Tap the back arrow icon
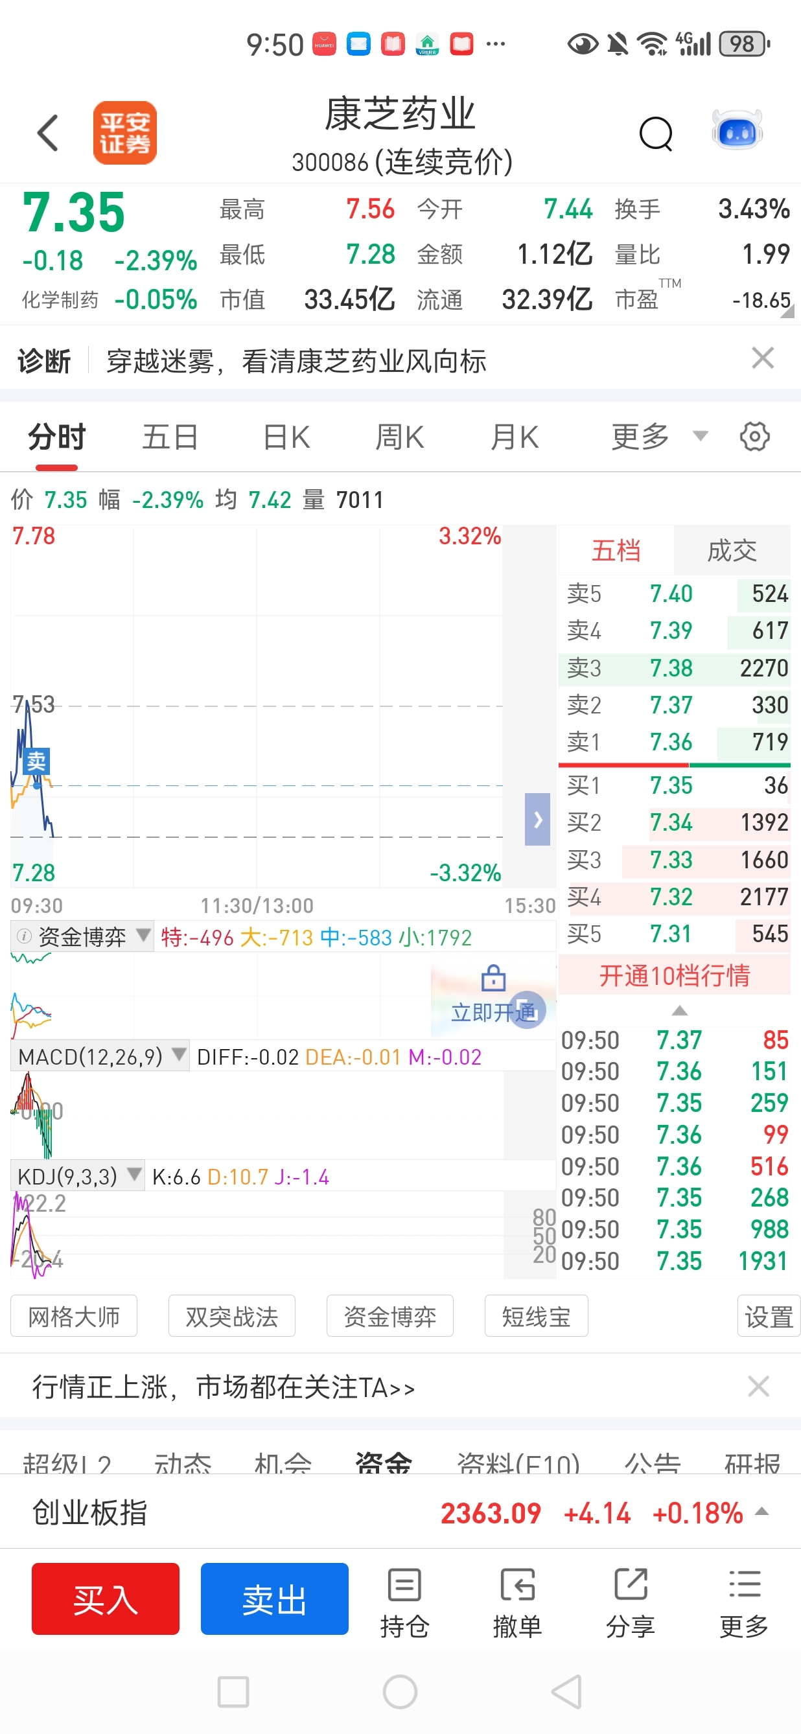The image size is (801, 1734). [x=48, y=133]
